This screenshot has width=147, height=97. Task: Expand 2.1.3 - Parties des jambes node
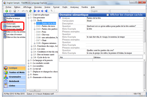(35, 29)
